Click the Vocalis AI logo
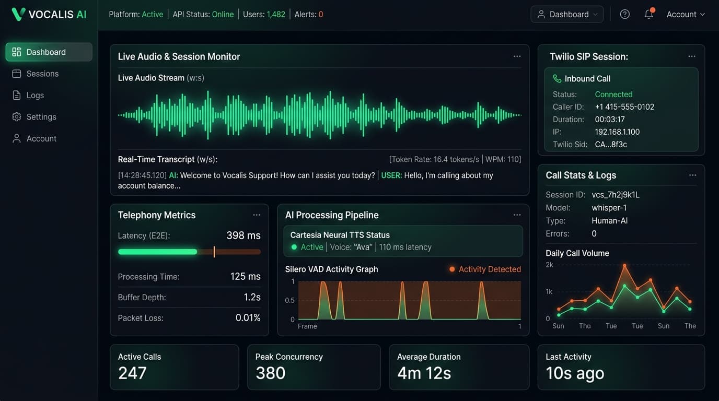Viewport: 719px width, 401px height. tap(49, 14)
